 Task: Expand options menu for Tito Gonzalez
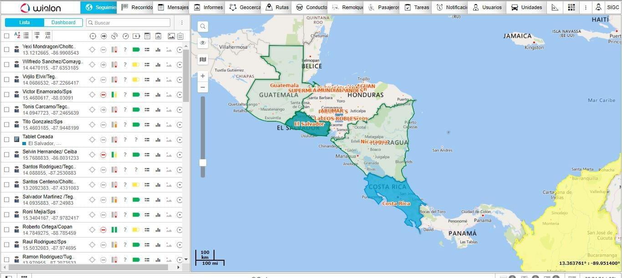[x=179, y=125]
